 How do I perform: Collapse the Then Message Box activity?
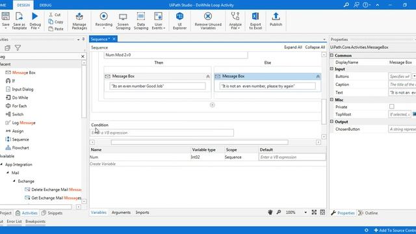coord(208,77)
